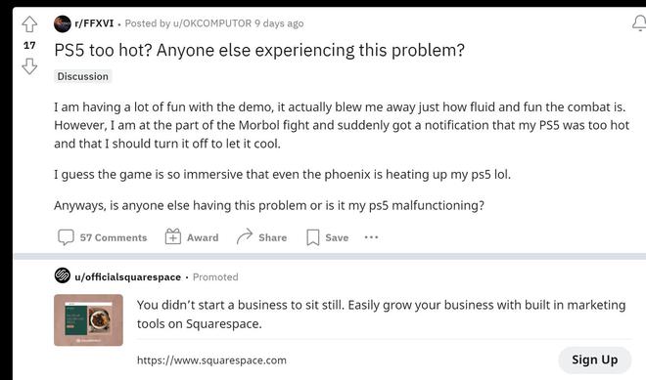Image resolution: width=646 pixels, height=380 pixels.
Task: Open the comments speech bubble icon
Action: (66, 237)
